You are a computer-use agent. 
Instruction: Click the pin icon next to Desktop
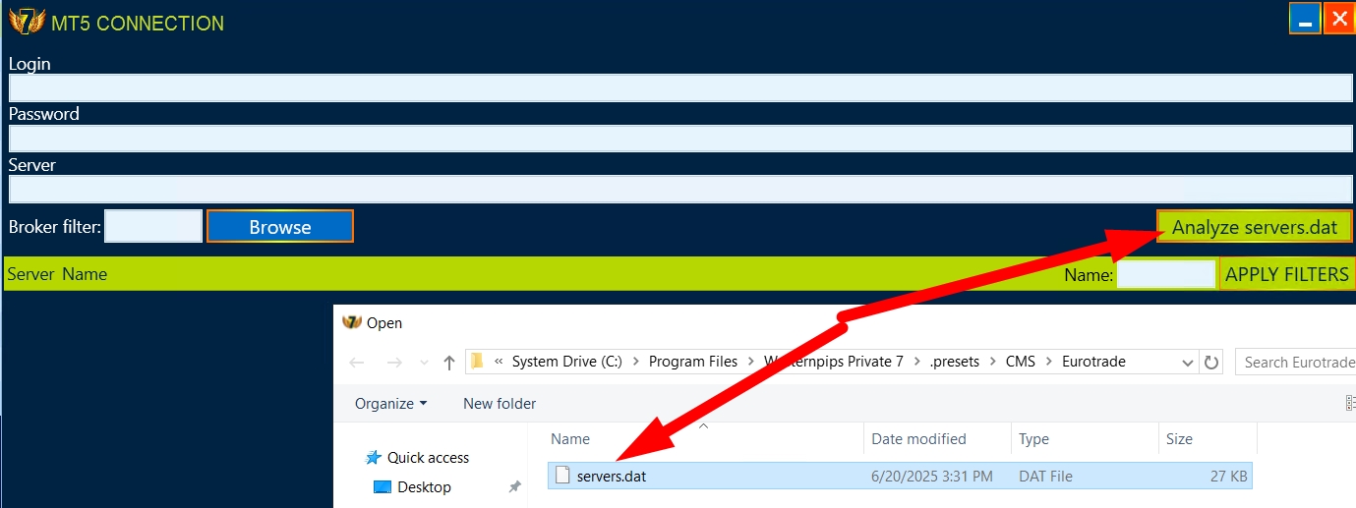click(514, 486)
